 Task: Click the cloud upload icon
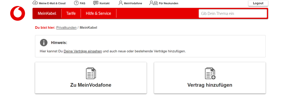click(35, 3)
